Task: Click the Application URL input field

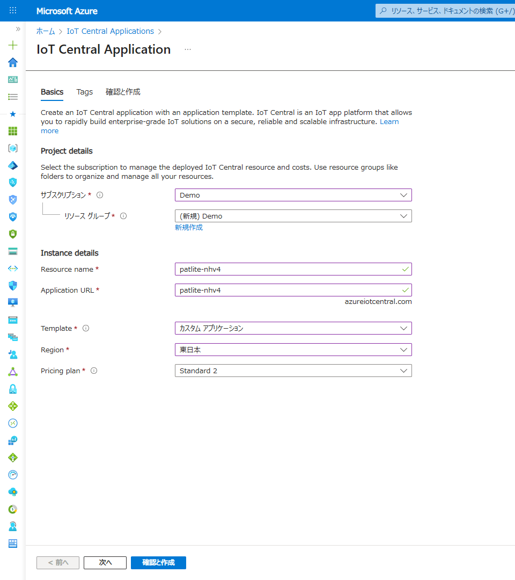Action: (x=293, y=290)
